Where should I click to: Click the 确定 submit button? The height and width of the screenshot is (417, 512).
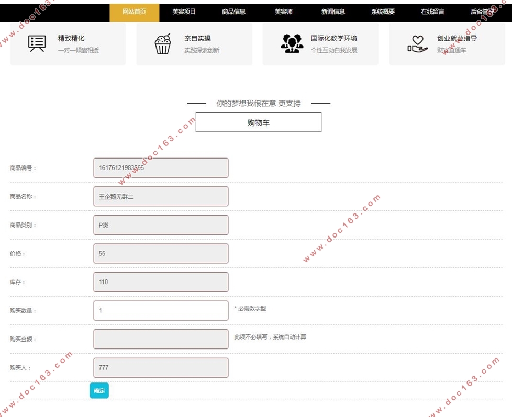point(99,390)
